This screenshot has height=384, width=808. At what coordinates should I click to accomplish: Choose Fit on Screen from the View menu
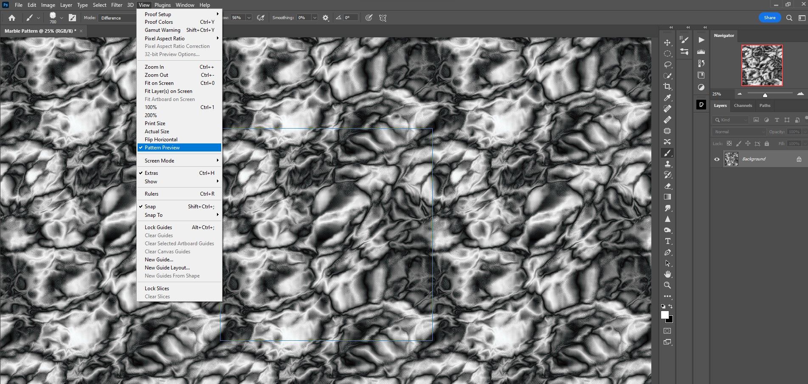click(159, 83)
